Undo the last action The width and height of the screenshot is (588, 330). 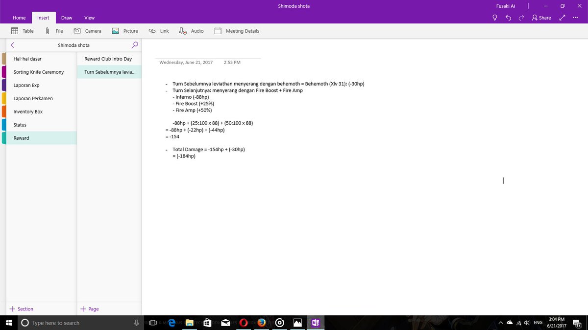pos(508,18)
